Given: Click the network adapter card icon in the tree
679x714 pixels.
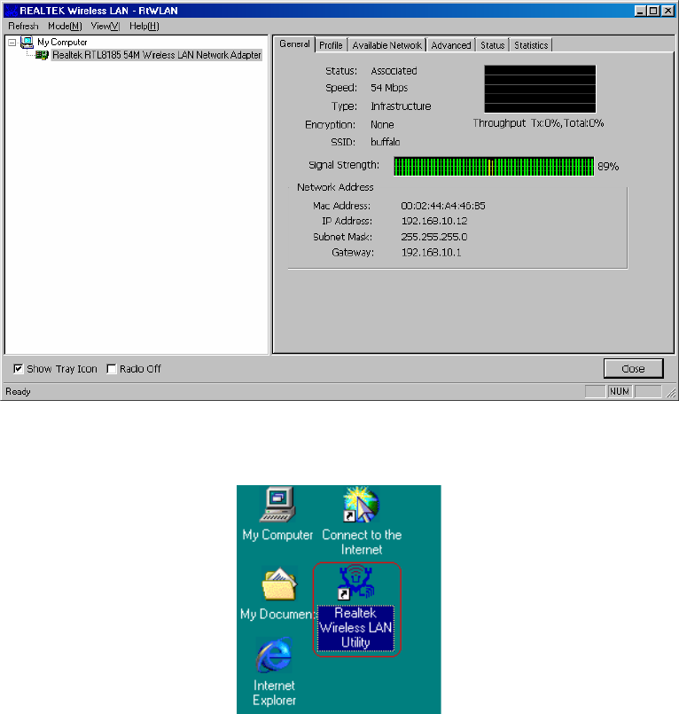Looking at the screenshot, I should (43, 56).
